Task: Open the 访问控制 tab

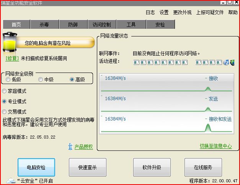Action: pos(102,24)
